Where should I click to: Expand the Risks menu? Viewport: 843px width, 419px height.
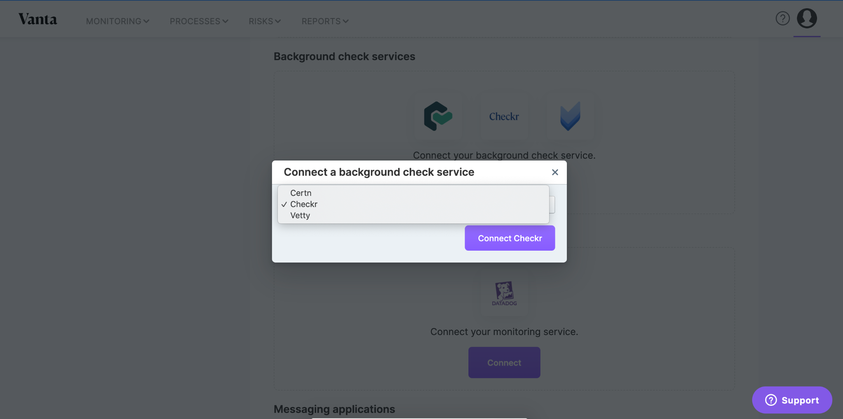pos(265,21)
